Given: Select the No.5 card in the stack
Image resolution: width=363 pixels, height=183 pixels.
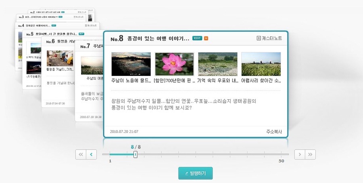Looking at the screenshot, I should [32, 59].
